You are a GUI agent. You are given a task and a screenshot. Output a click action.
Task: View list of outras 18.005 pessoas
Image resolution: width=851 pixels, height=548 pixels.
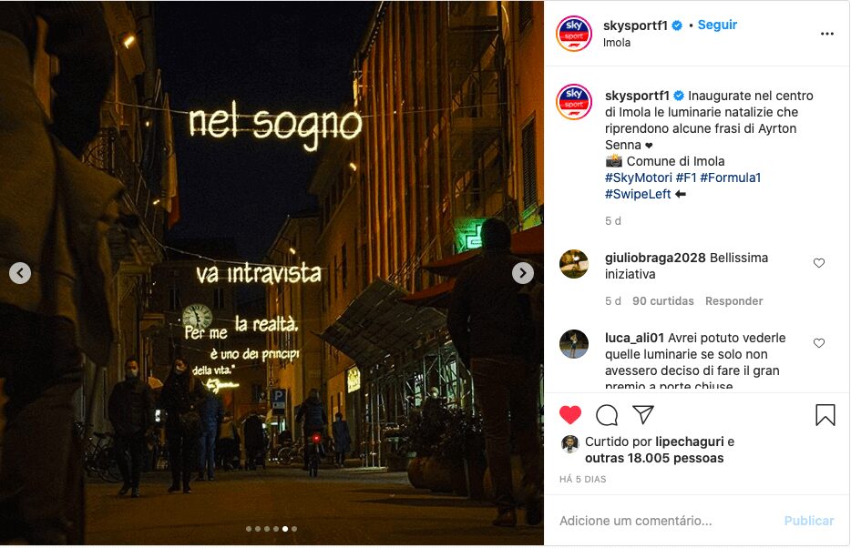click(x=654, y=459)
